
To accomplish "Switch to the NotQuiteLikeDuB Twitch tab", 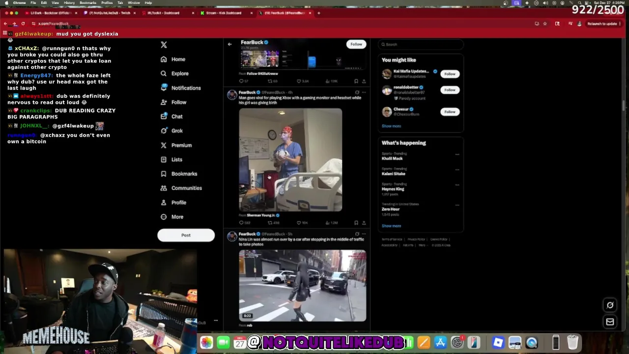I will pos(109,13).
